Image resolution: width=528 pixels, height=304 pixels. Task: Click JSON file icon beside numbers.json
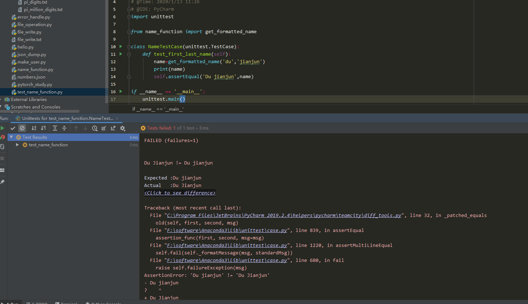(14, 77)
